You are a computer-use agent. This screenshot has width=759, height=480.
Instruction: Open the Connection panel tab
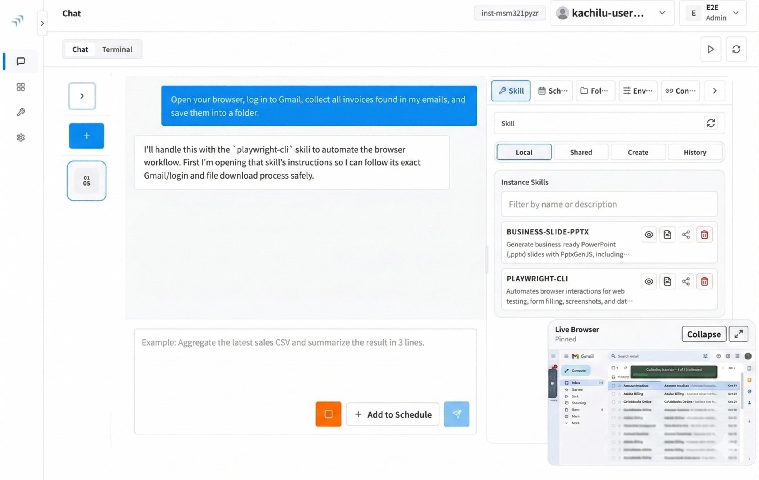click(x=680, y=91)
